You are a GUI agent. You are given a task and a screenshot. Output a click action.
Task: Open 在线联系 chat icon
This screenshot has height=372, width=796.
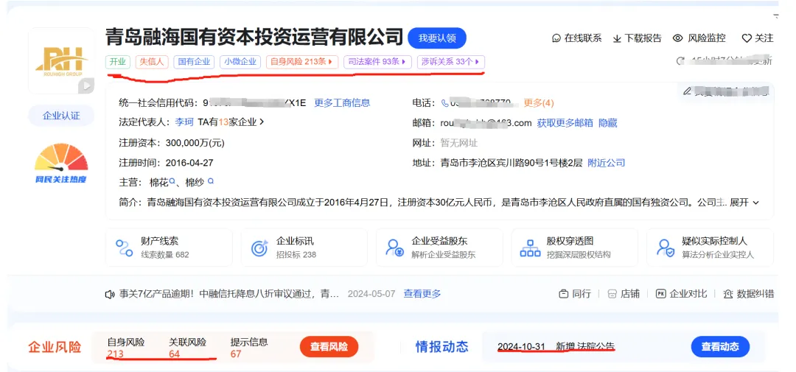(x=556, y=38)
